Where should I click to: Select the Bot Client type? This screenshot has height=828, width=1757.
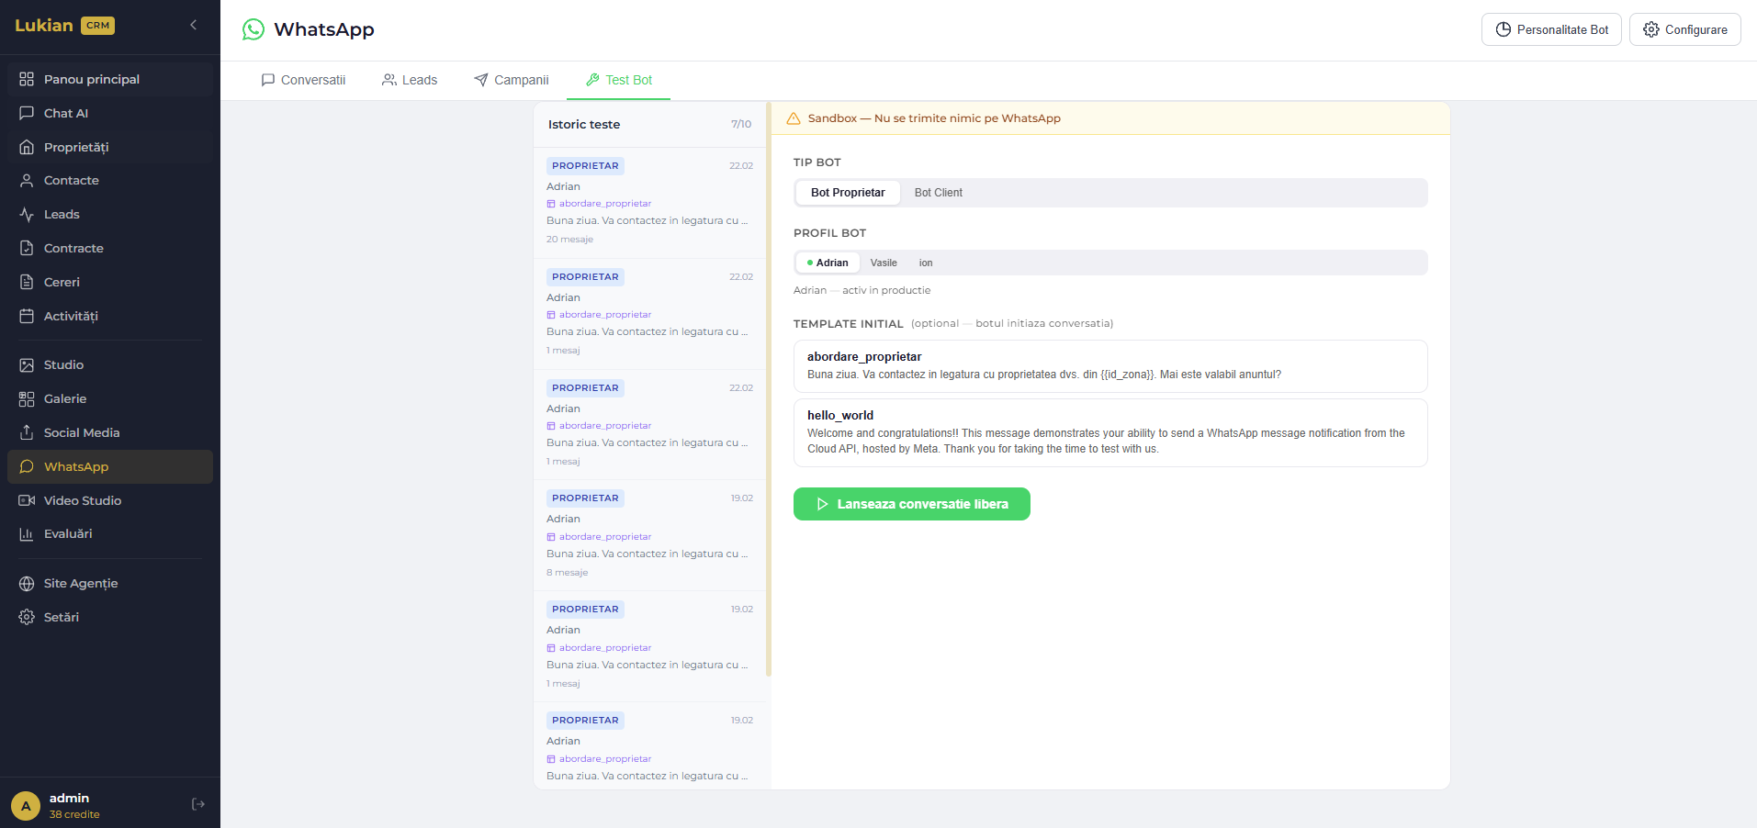[x=938, y=193]
